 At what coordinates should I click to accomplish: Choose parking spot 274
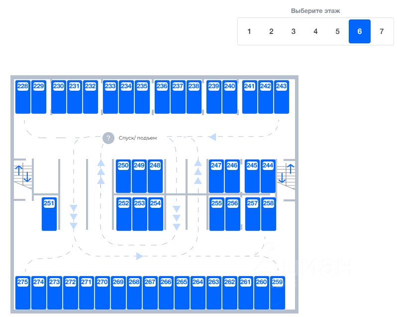[x=39, y=293]
